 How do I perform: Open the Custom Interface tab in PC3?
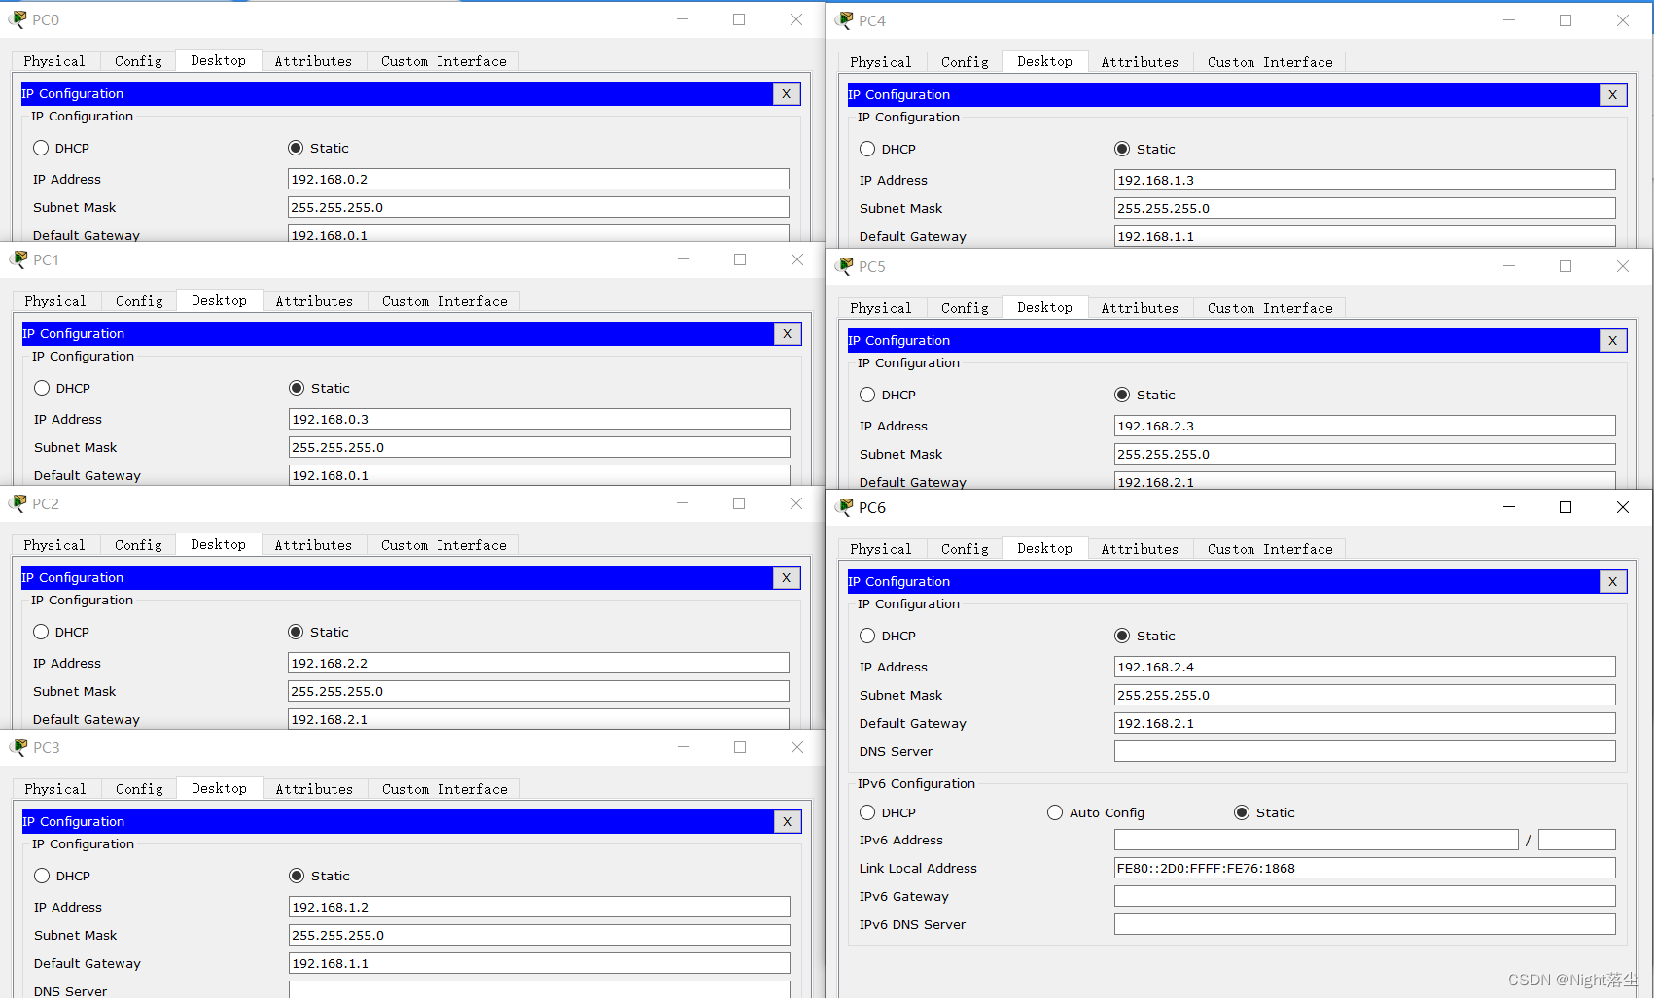[x=444, y=789]
